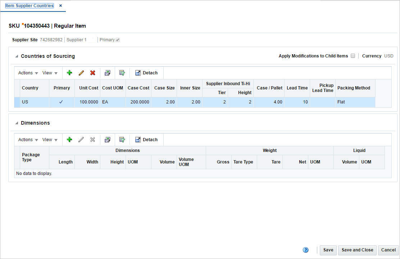Click the Package Type column header
This screenshot has height=259, width=400.
click(x=35, y=157)
